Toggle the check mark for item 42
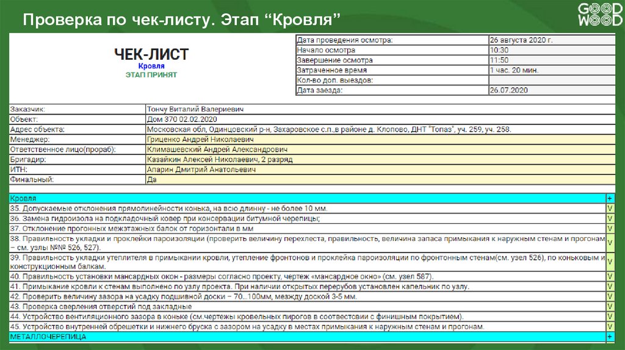 coord(610,296)
